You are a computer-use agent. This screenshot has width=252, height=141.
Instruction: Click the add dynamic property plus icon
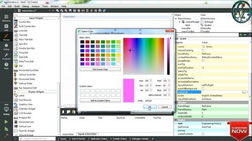pyautogui.click(x=241, y=35)
